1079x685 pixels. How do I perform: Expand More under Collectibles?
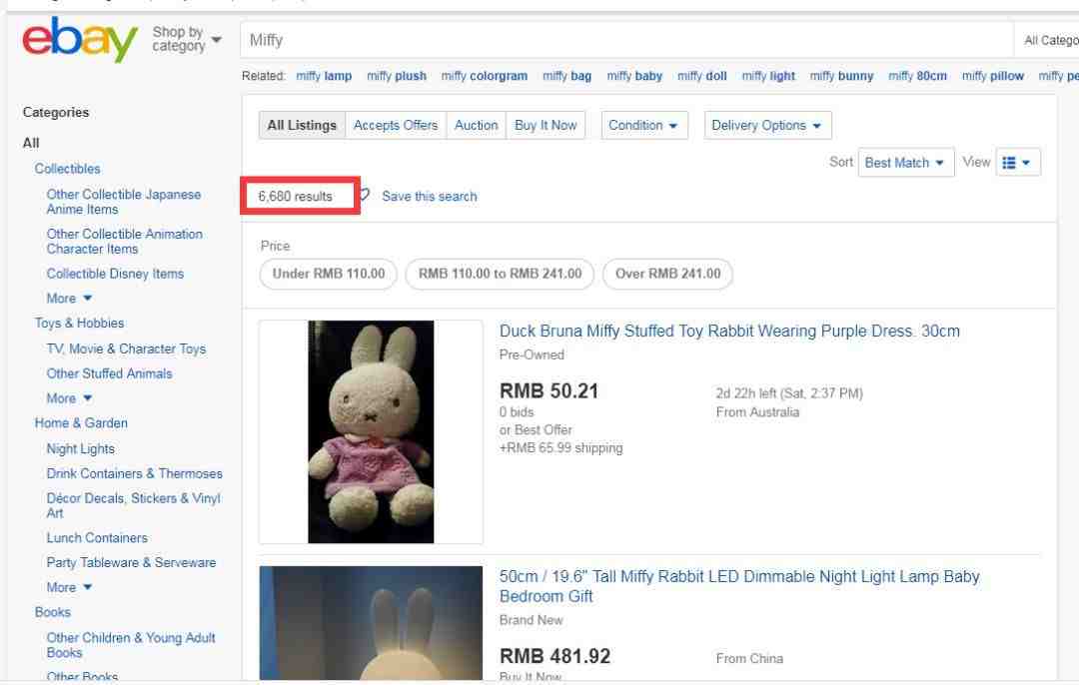[69, 299]
